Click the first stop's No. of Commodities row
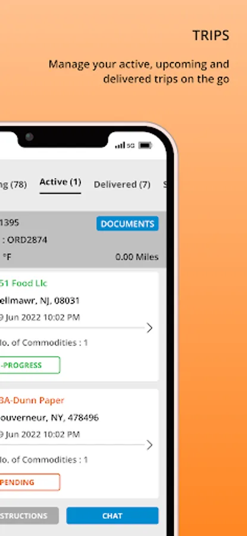This screenshot has height=536, width=247. point(43,342)
